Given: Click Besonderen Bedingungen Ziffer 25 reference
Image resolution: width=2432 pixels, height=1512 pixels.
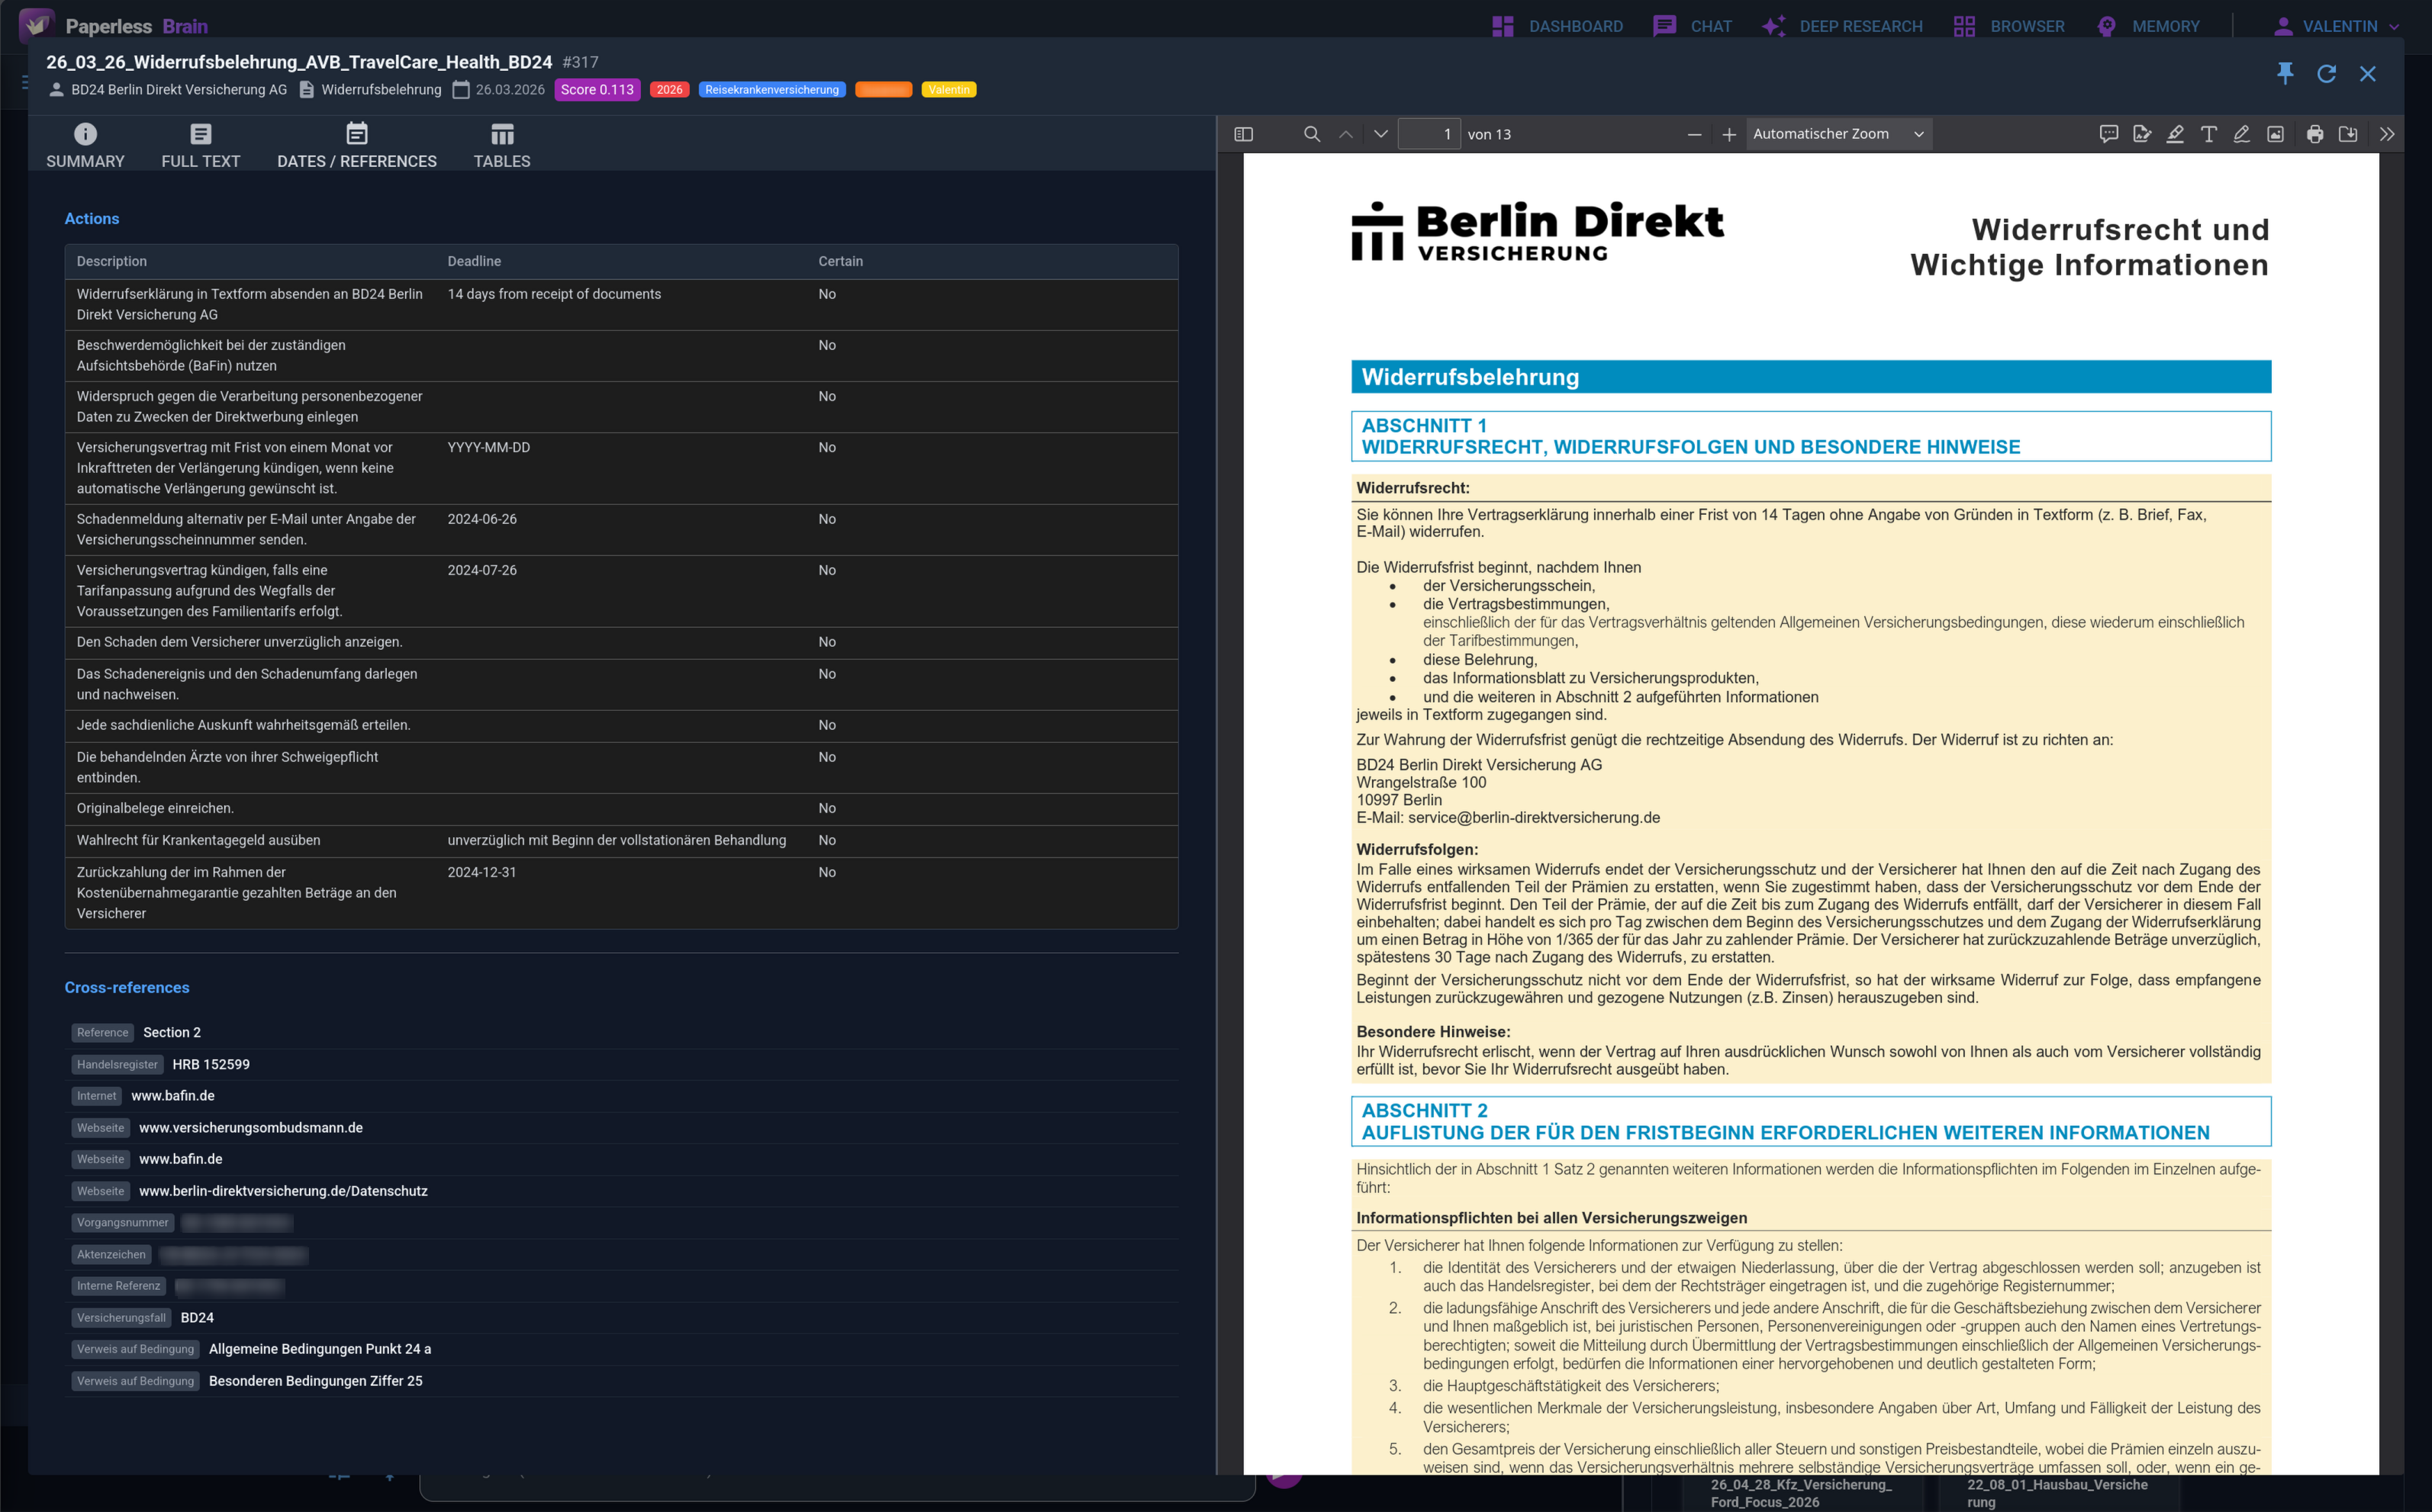Looking at the screenshot, I should tap(316, 1380).
